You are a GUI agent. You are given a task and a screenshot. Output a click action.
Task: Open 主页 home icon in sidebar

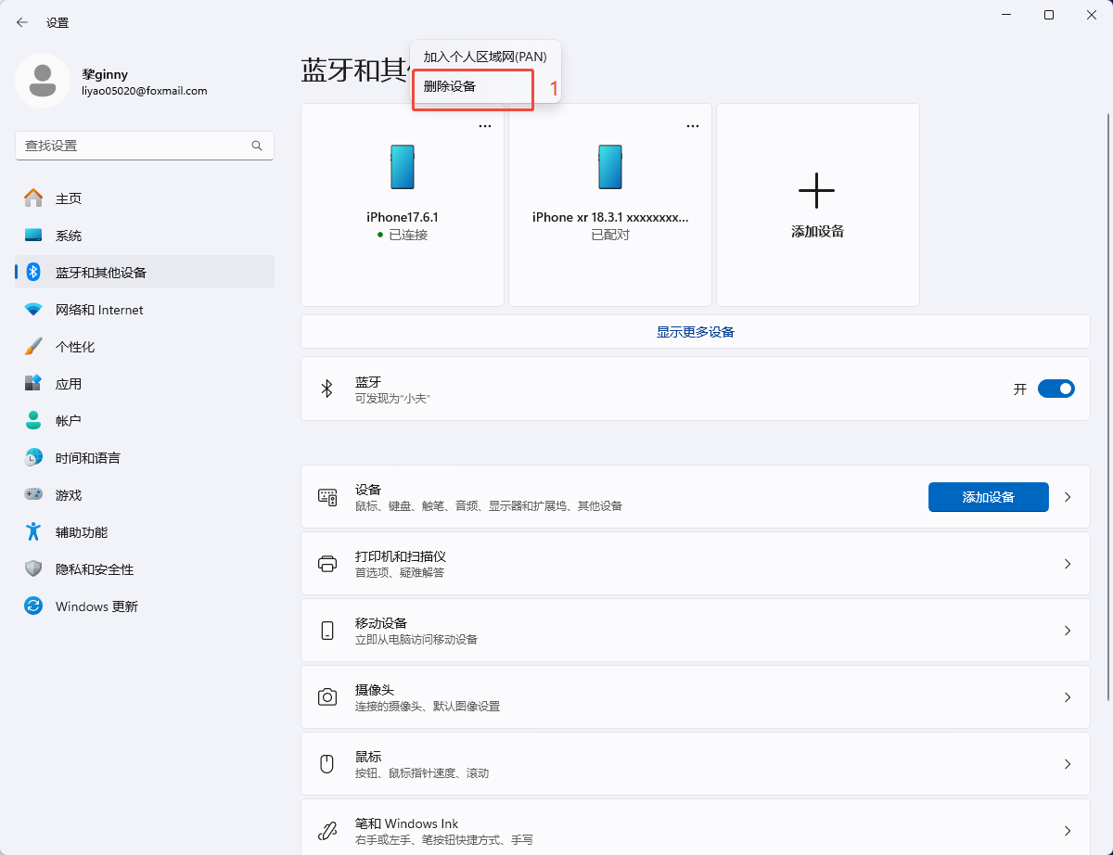pyautogui.click(x=33, y=198)
